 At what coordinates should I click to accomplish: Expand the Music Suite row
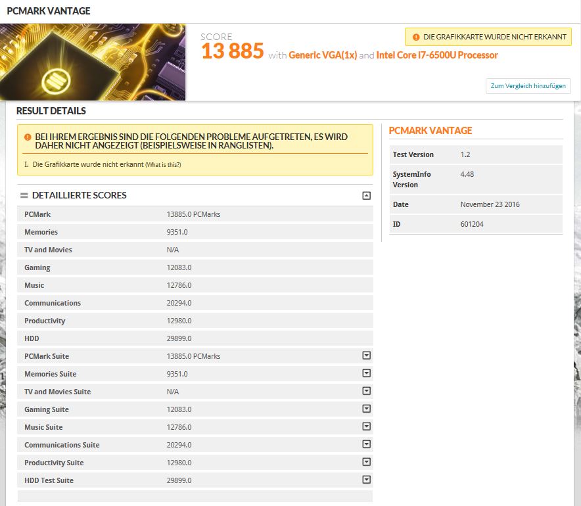[366, 426]
